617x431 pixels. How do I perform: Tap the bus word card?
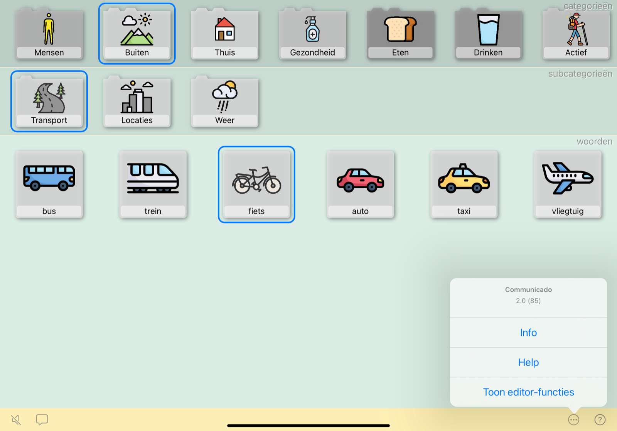(49, 184)
